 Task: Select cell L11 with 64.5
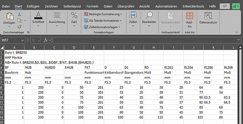pos(230,102)
